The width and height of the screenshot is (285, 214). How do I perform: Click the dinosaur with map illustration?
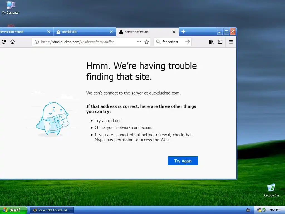click(52, 119)
